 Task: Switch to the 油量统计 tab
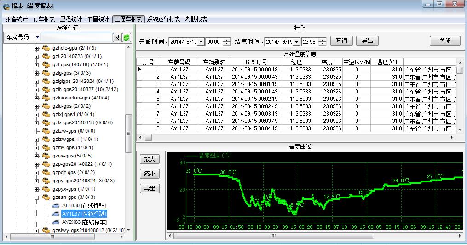98,19
